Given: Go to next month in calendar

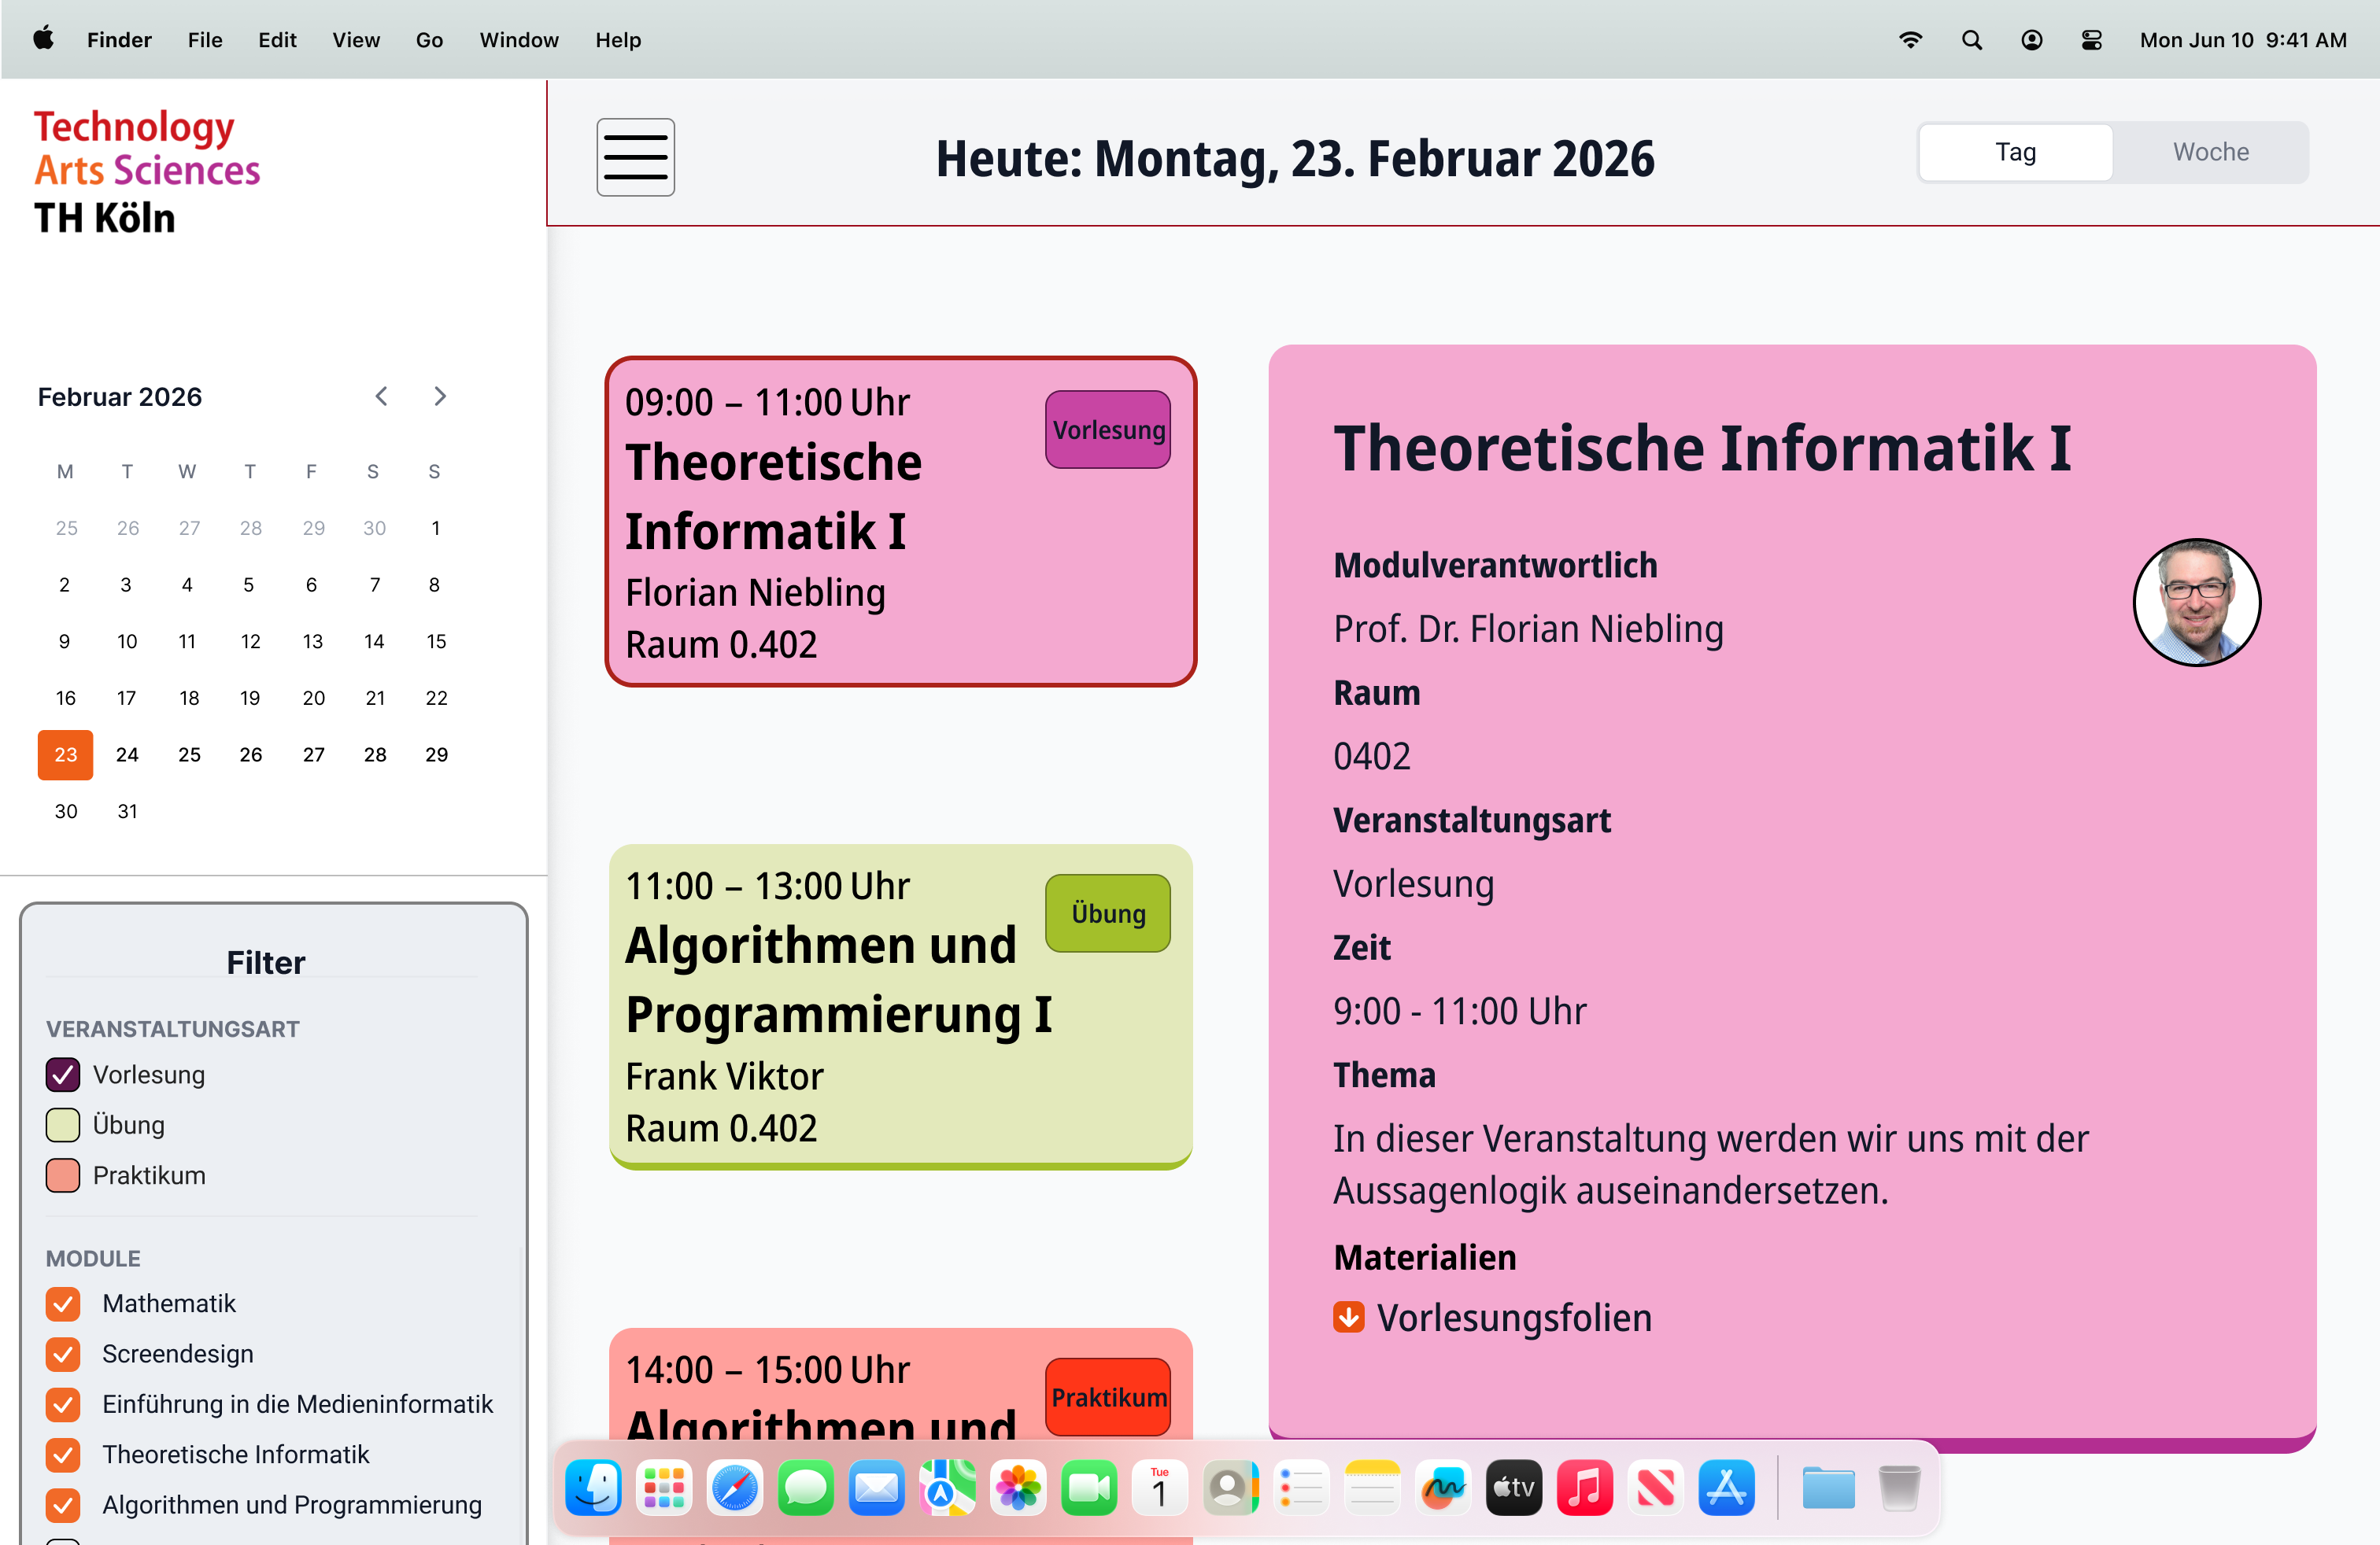Looking at the screenshot, I should (440, 396).
